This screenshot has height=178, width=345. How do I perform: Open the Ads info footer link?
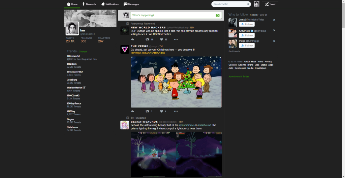tap(242, 65)
